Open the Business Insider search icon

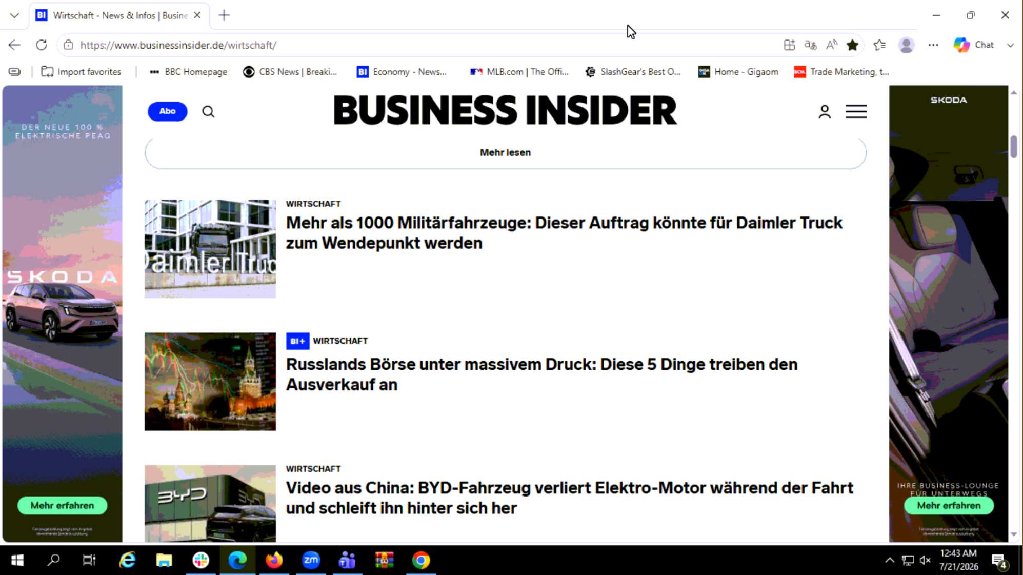coord(208,111)
